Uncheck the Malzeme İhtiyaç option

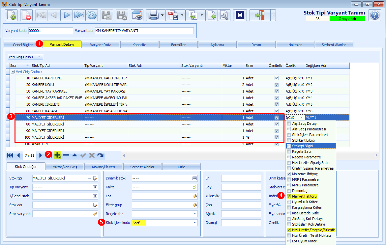[x=289, y=174]
